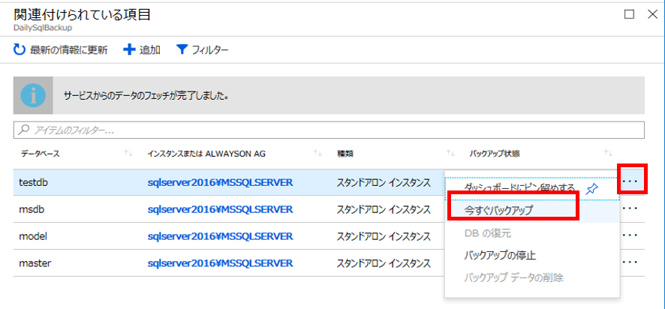Click the バックアップ状態 column header text
Viewport: 665px width, 309px height.
click(495, 154)
